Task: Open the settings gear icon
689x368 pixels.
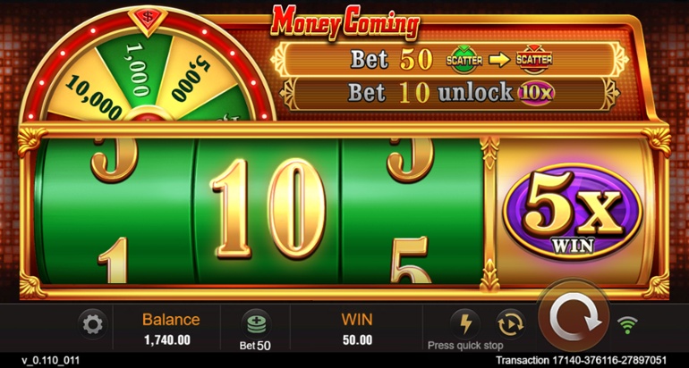Action: pos(93,324)
